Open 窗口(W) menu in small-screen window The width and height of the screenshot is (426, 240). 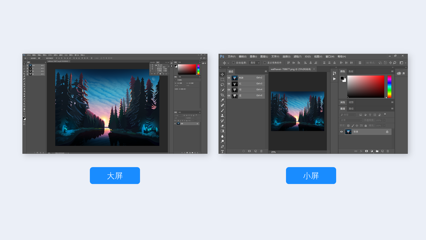point(330,57)
